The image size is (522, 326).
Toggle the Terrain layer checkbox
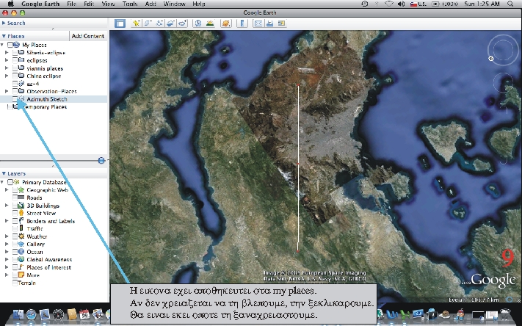pyautogui.click(x=15, y=283)
